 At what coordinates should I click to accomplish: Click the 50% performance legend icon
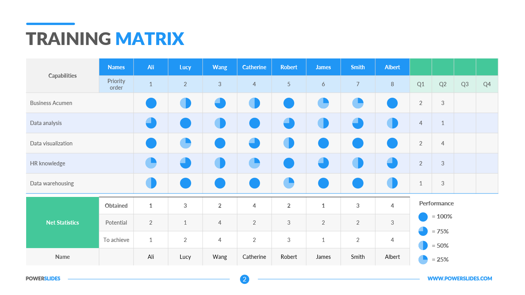tap(423, 245)
